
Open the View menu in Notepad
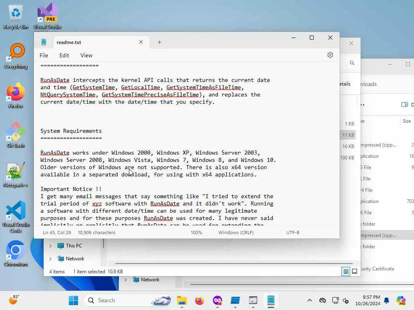87,55
